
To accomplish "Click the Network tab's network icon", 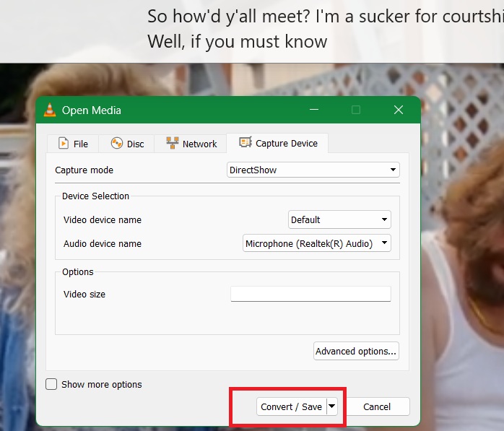I will (x=172, y=144).
